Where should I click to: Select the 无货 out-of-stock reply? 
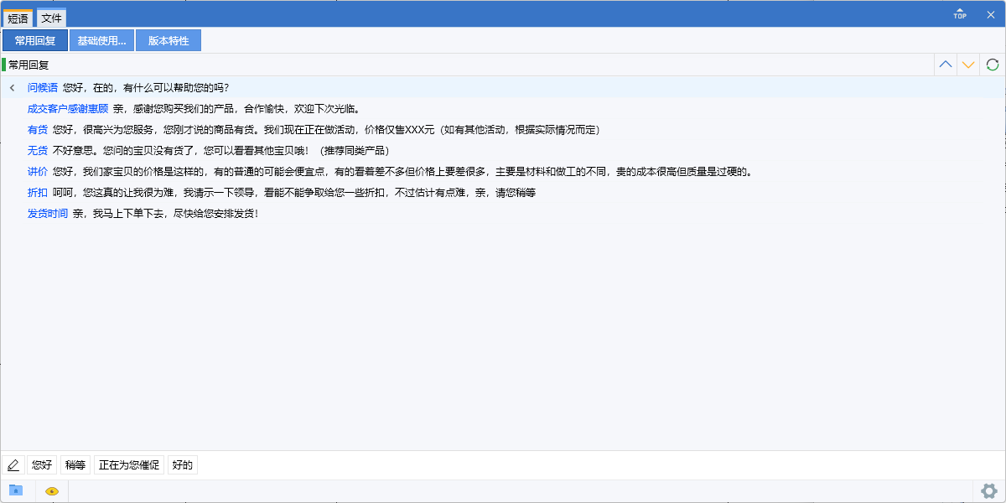36,149
